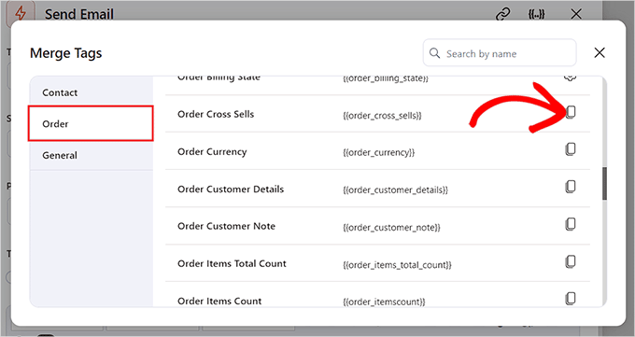
Task: Click the merge tags braces icon in header
Action: [x=537, y=15]
